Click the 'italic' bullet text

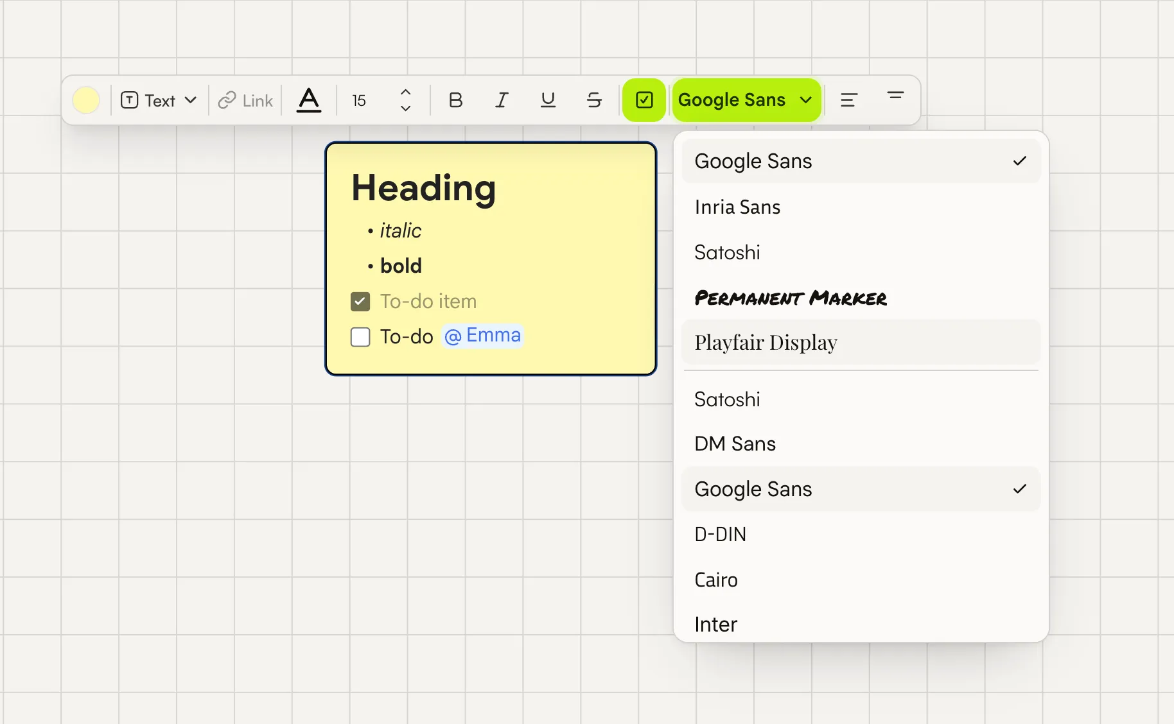coord(401,230)
